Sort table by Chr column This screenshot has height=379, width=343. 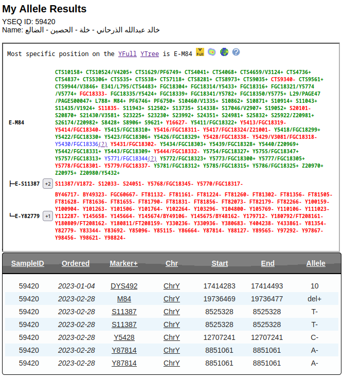tap(172, 263)
